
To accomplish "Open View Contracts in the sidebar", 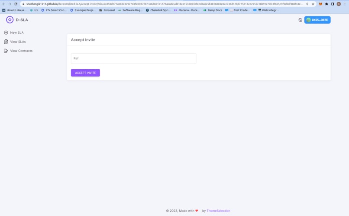I will [18, 51].
